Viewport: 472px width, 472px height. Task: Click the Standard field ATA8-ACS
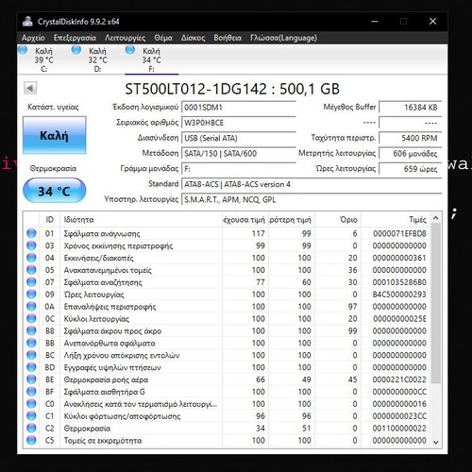[312, 184]
